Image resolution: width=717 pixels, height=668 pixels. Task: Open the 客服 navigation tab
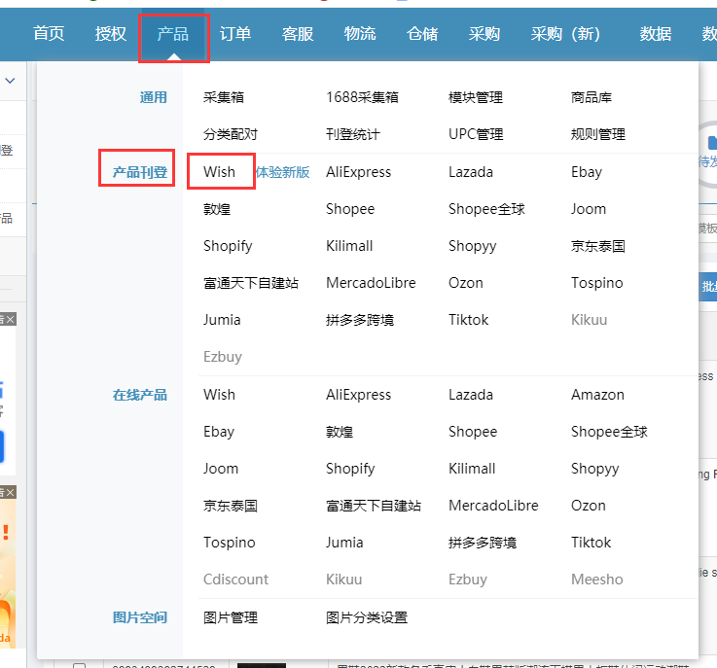(298, 34)
